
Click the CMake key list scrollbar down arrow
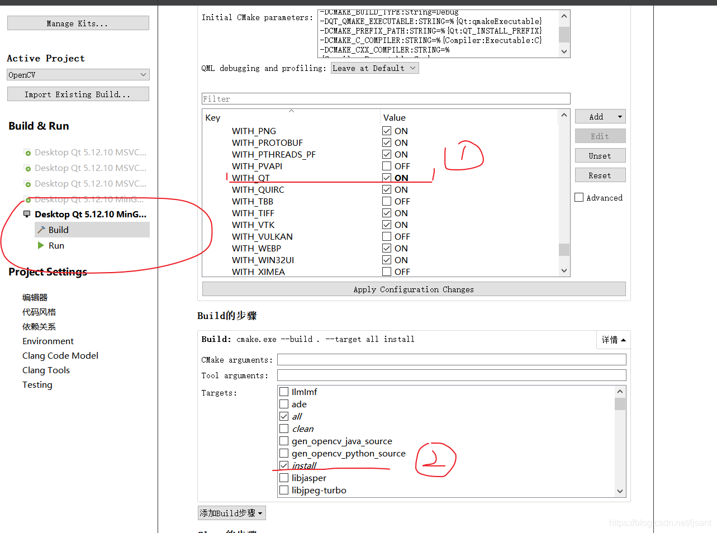pos(564,271)
